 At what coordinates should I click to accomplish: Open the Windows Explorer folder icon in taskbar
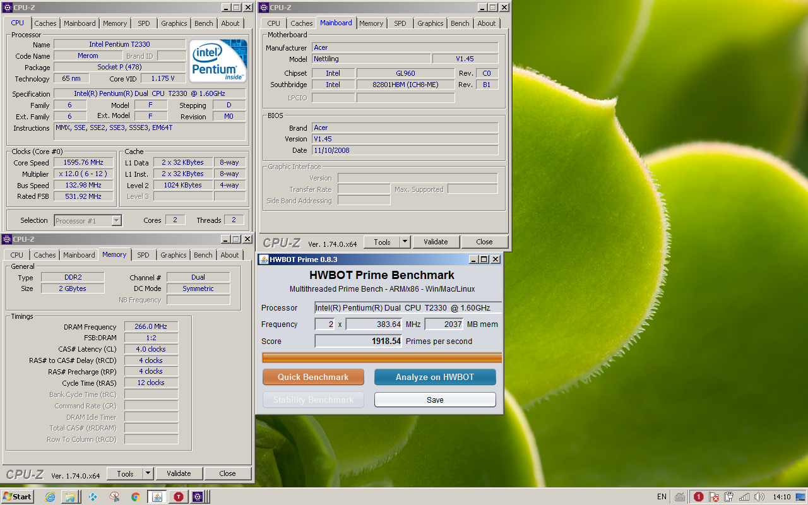point(70,497)
